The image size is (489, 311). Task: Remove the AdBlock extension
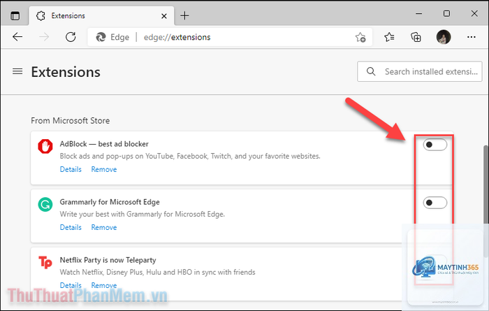click(104, 169)
